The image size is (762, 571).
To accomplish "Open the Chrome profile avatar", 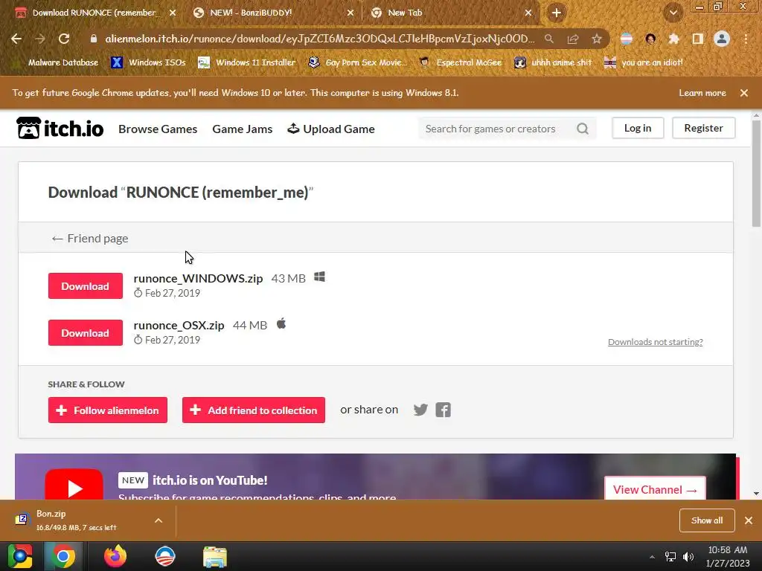I will [722, 39].
